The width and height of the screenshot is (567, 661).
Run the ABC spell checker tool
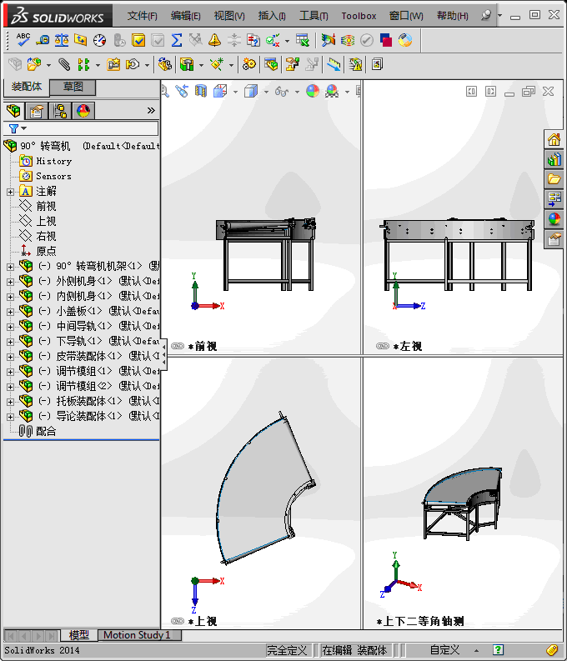[x=23, y=40]
